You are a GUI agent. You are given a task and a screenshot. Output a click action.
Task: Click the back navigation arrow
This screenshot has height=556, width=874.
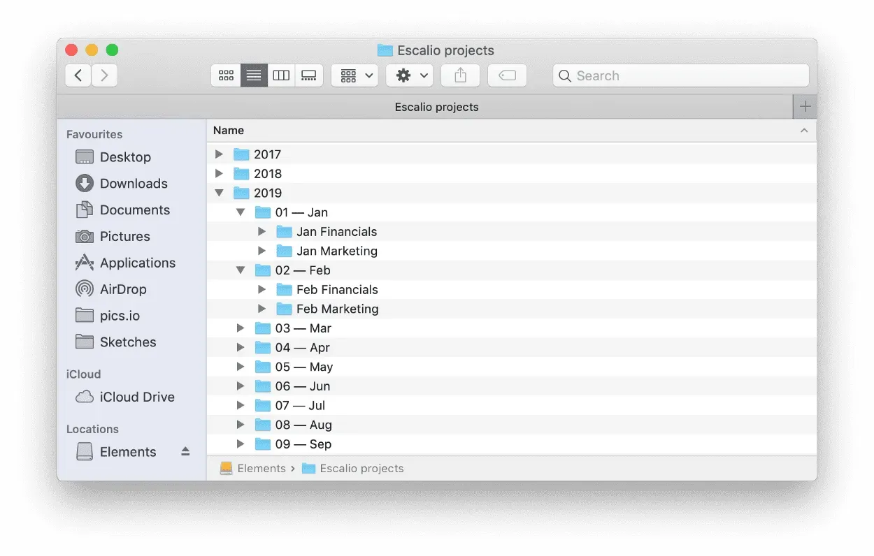coord(78,75)
